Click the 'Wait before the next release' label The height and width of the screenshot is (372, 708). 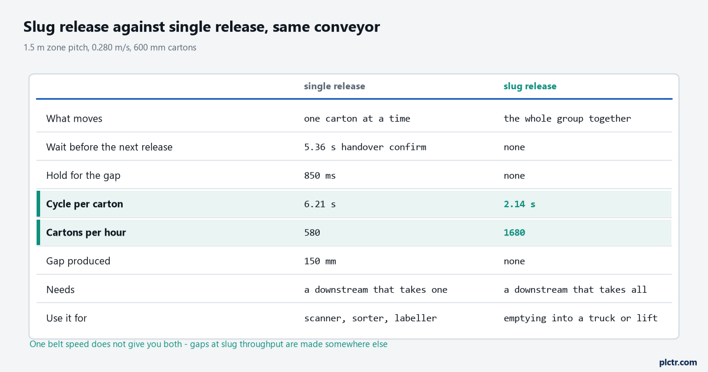pyautogui.click(x=109, y=147)
